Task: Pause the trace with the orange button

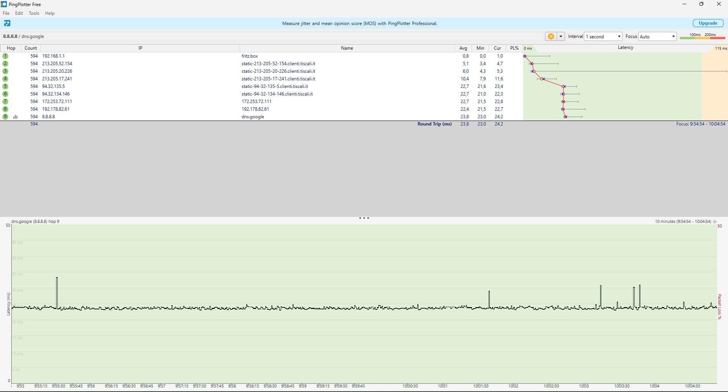Action: [x=550, y=36]
